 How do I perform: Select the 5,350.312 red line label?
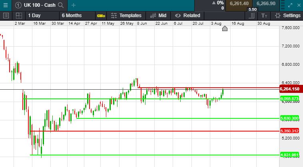[x=289, y=131]
